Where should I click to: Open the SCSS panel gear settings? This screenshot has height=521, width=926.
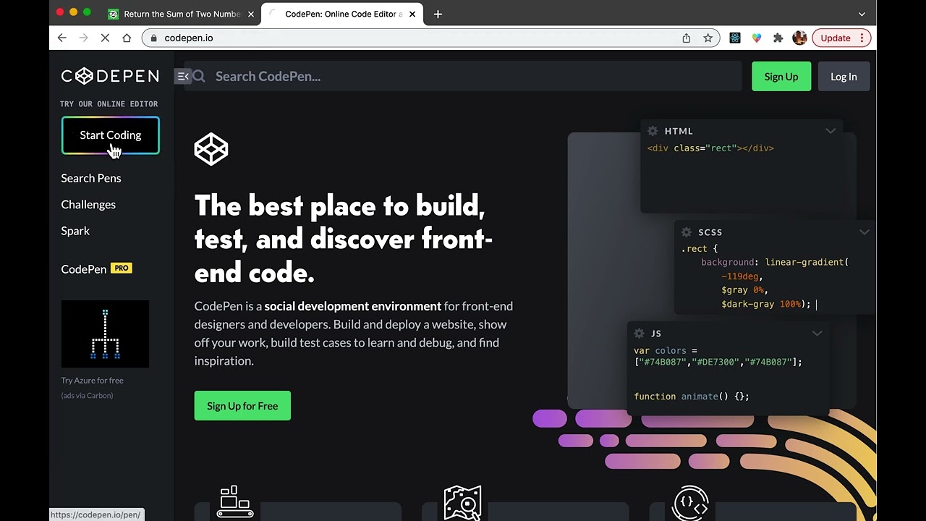coord(687,232)
